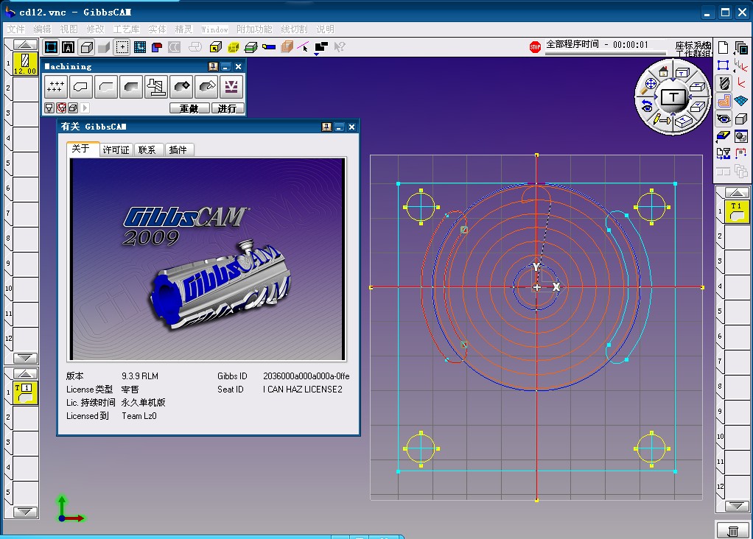Select operation tile T1 in right list
This screenshot has width=753, height=539.
pos(736,211)
